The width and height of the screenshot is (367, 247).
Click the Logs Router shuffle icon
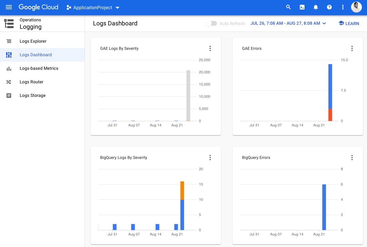[x=9, y=82]
